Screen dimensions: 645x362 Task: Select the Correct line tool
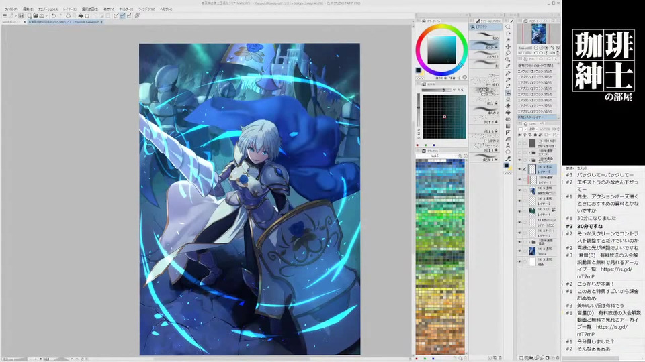pos(508,158)
